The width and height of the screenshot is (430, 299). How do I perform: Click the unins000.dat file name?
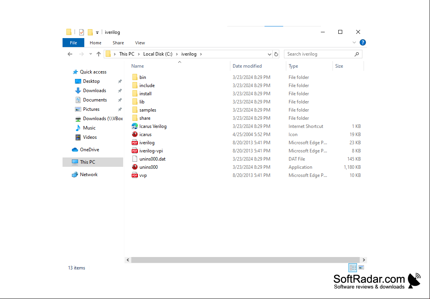coord(152,159)
